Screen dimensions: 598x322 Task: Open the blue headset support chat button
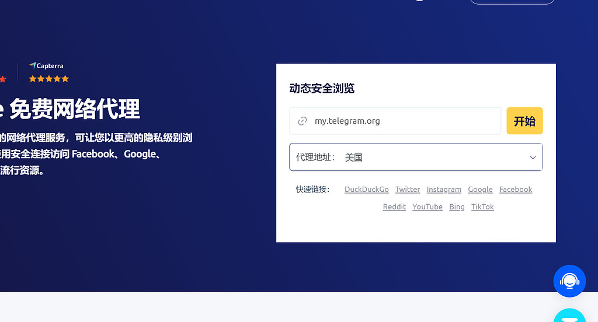click(569, 281)
